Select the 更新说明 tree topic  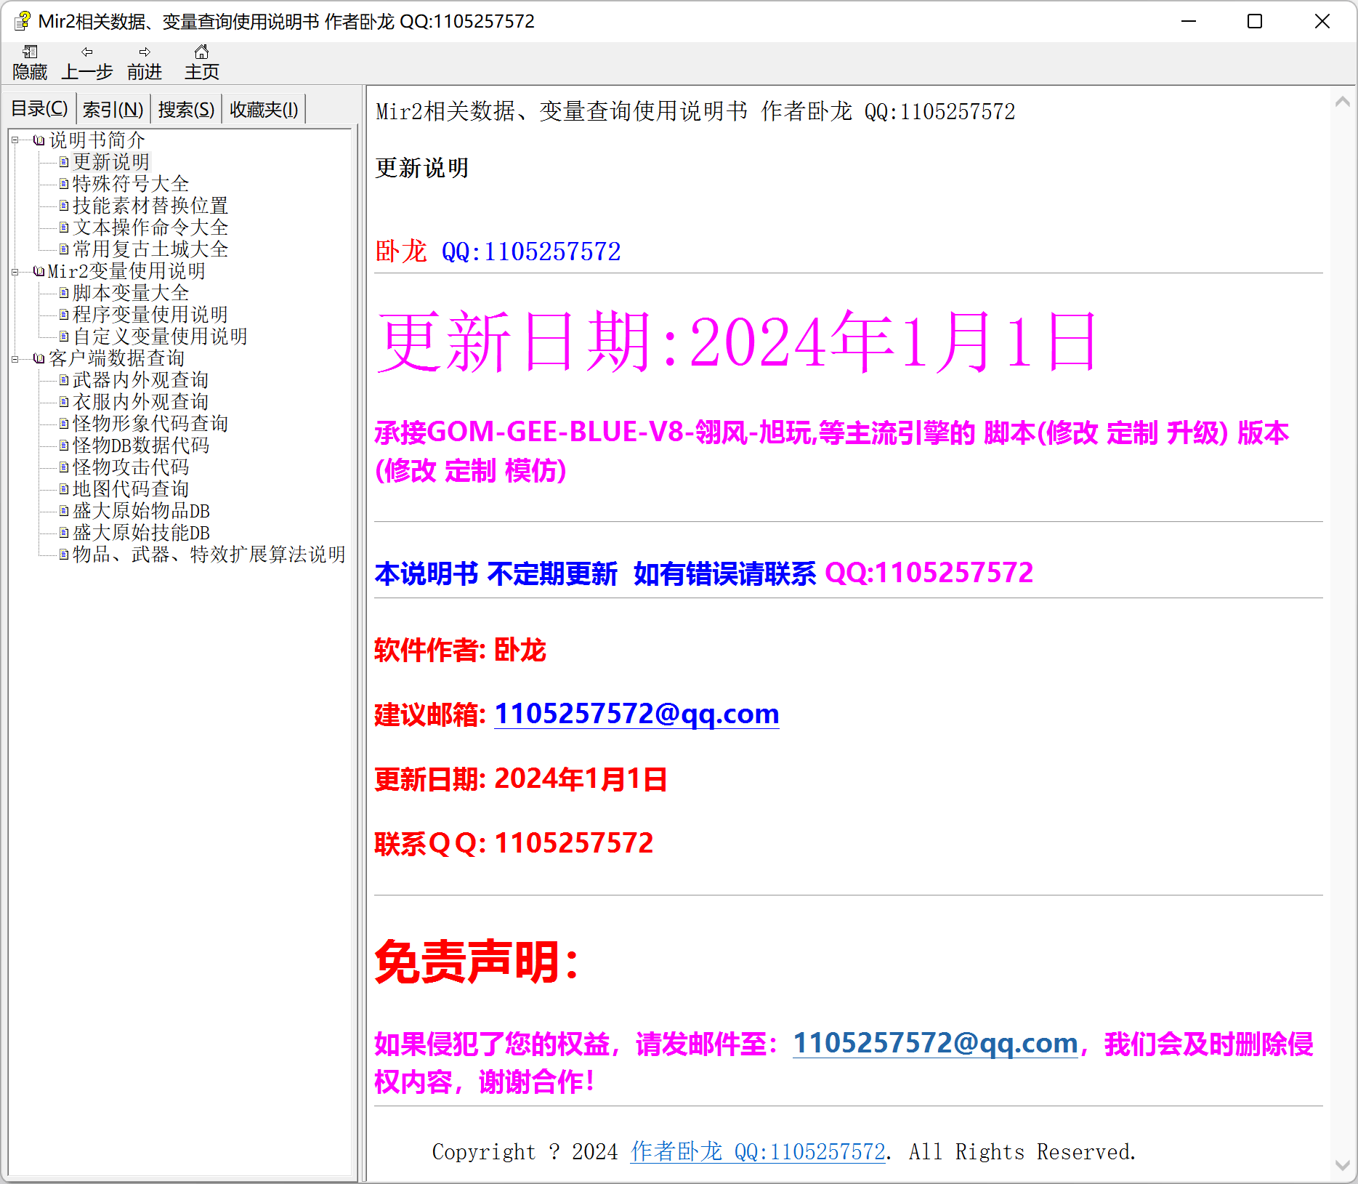(111, 162)
